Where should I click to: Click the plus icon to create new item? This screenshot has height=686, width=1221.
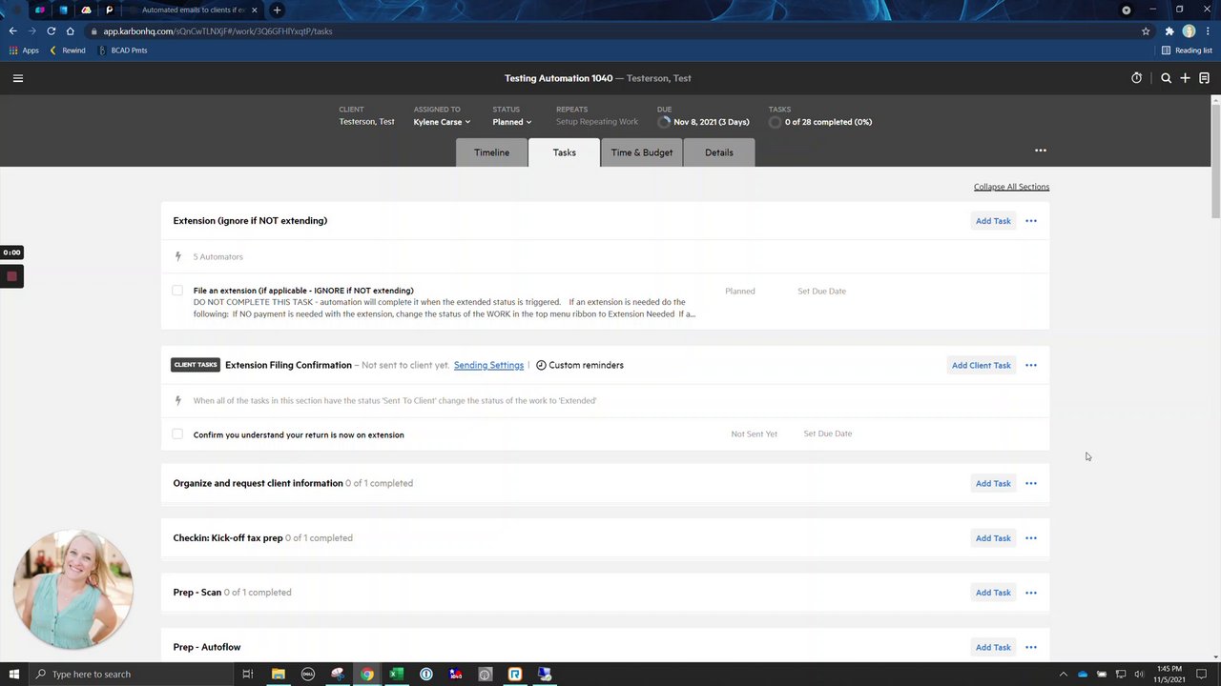tap(1185, 78)
